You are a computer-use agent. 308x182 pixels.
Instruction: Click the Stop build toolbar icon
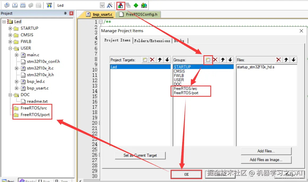coord(39,5)
